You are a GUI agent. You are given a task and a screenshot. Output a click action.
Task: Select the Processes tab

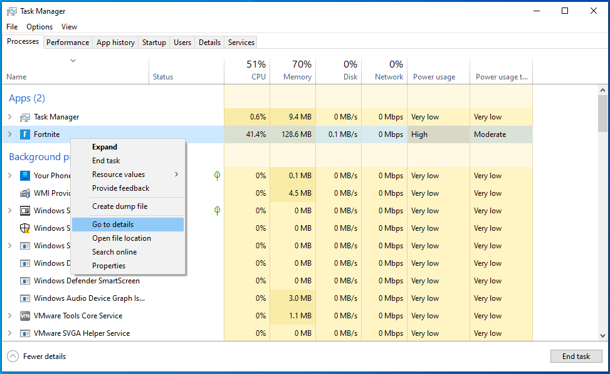[23, 41]
